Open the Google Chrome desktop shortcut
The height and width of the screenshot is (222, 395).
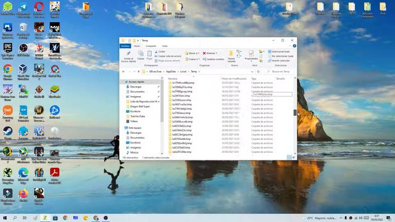[7, 72]
